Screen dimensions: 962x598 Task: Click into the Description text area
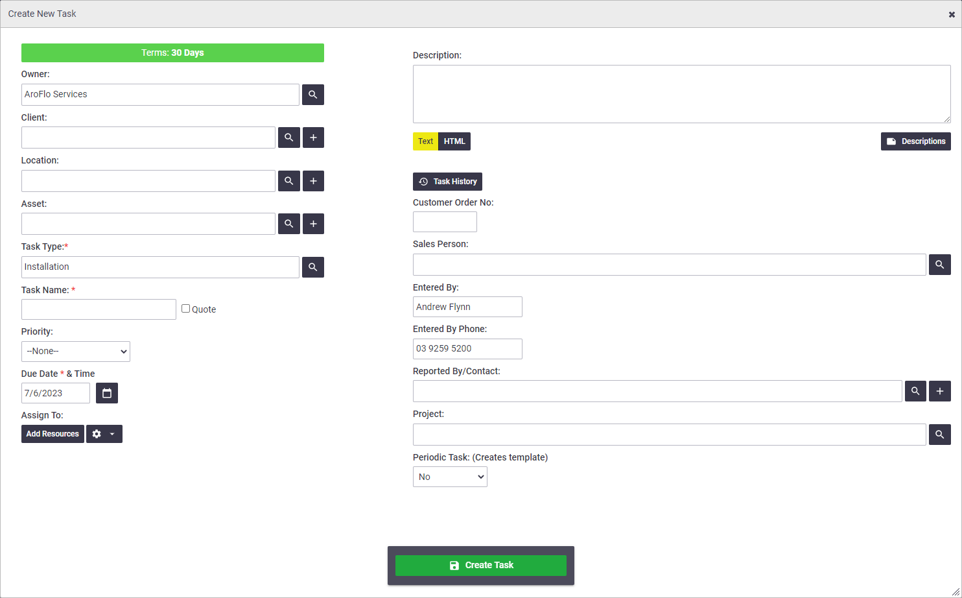click(682, 94)
